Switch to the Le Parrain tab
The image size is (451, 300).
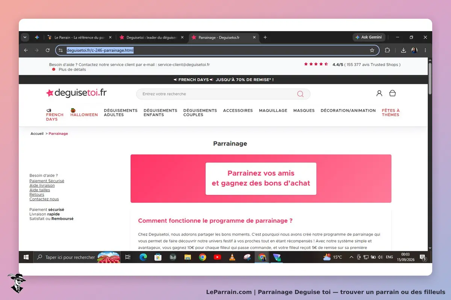click(x=79, y=37)
